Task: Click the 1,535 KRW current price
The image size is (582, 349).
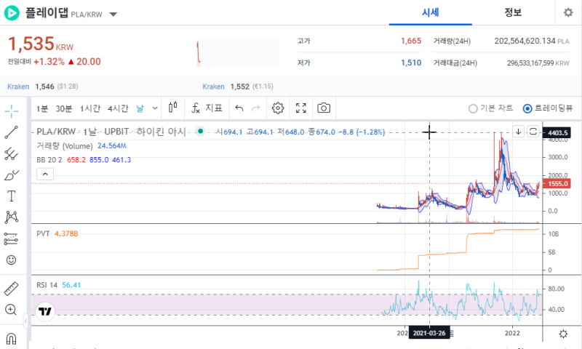Action: [41, 44]
